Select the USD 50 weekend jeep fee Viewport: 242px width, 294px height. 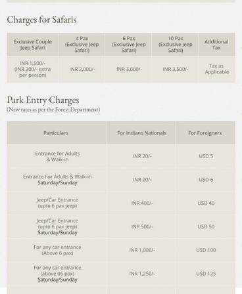206,226
